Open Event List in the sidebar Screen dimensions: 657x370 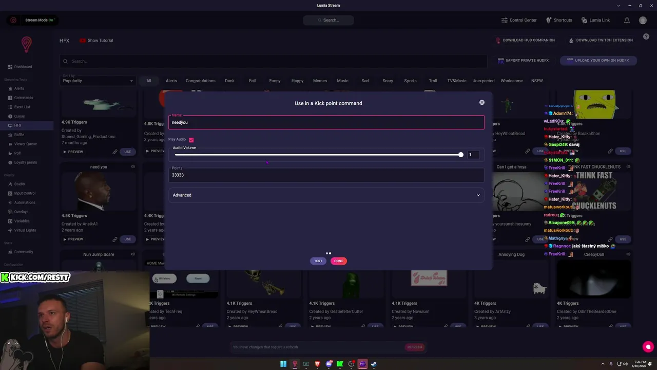(x=19, y=107)
